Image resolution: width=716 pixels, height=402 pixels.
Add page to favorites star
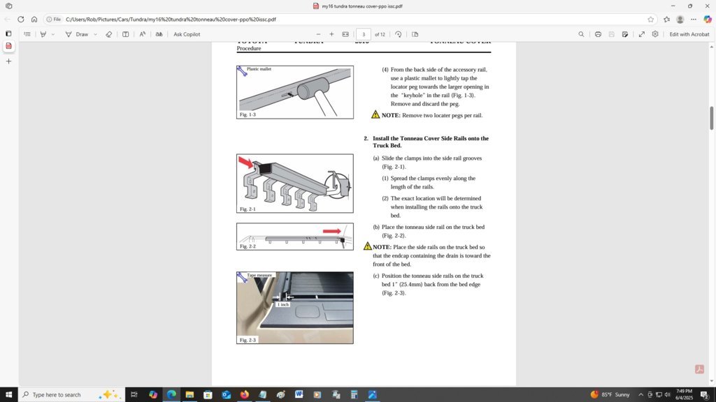[651, 19]
